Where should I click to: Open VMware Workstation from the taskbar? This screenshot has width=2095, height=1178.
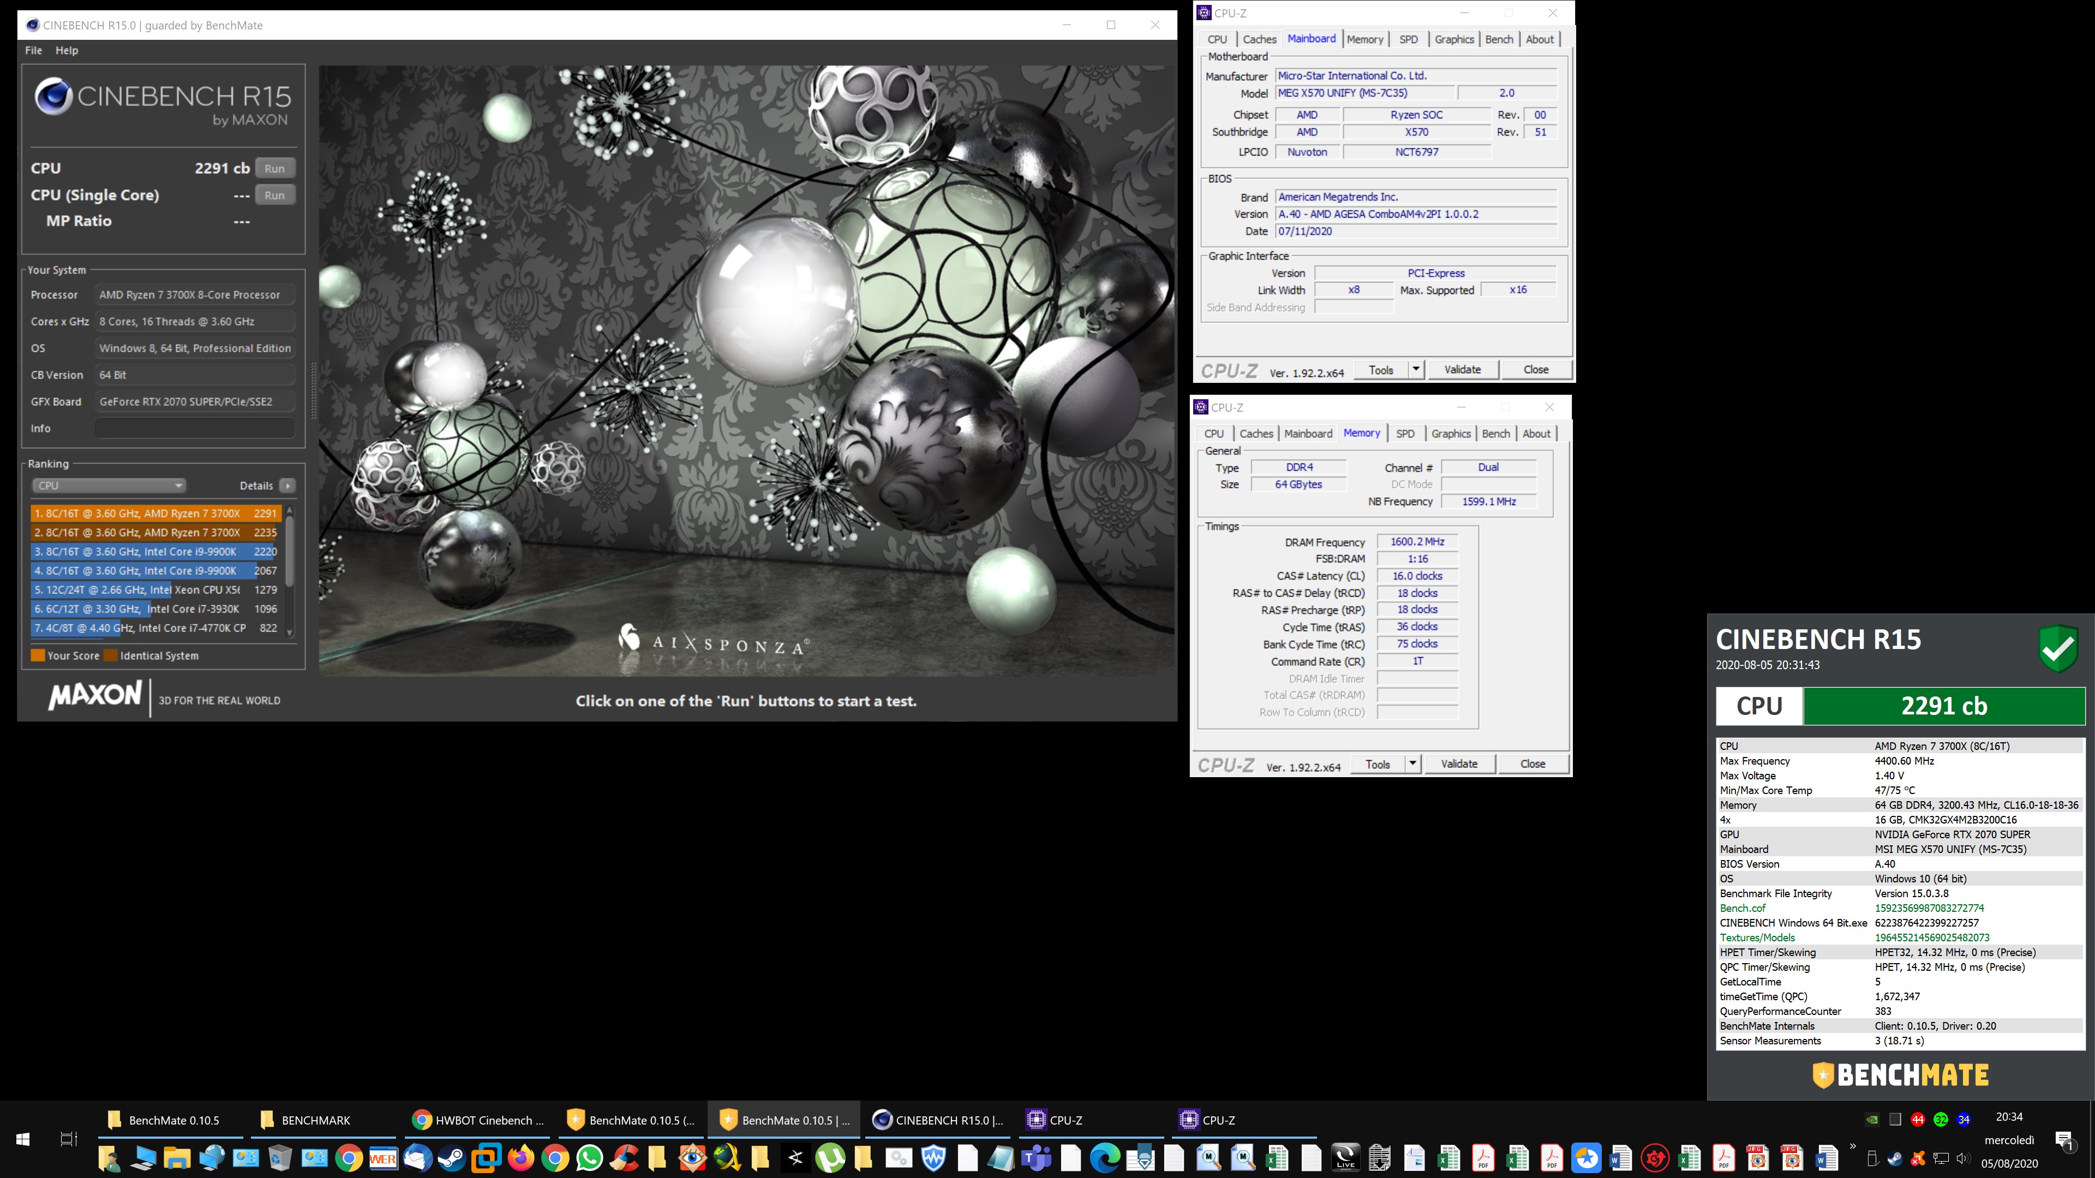486,1158
